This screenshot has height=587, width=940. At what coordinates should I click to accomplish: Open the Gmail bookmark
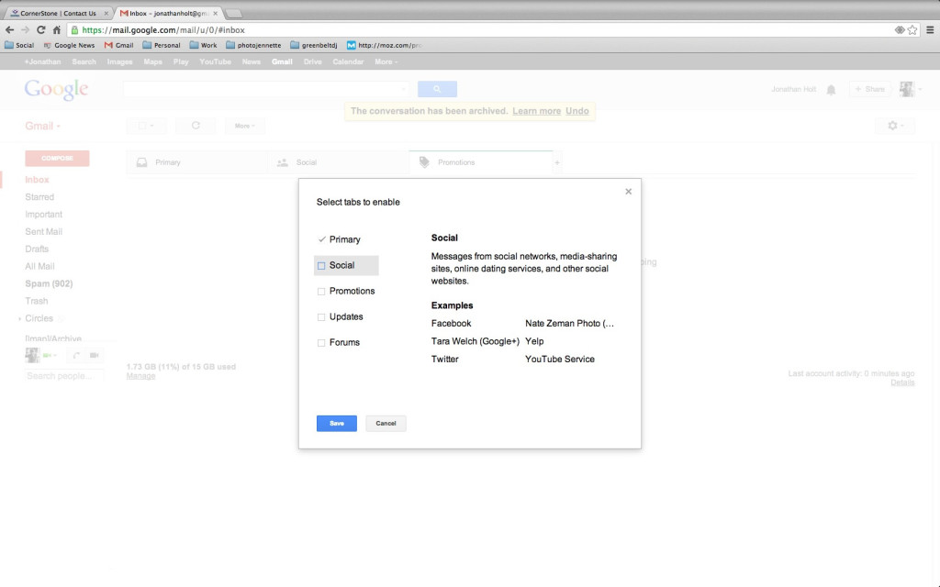pyautogui.click(x=118, y=45)
